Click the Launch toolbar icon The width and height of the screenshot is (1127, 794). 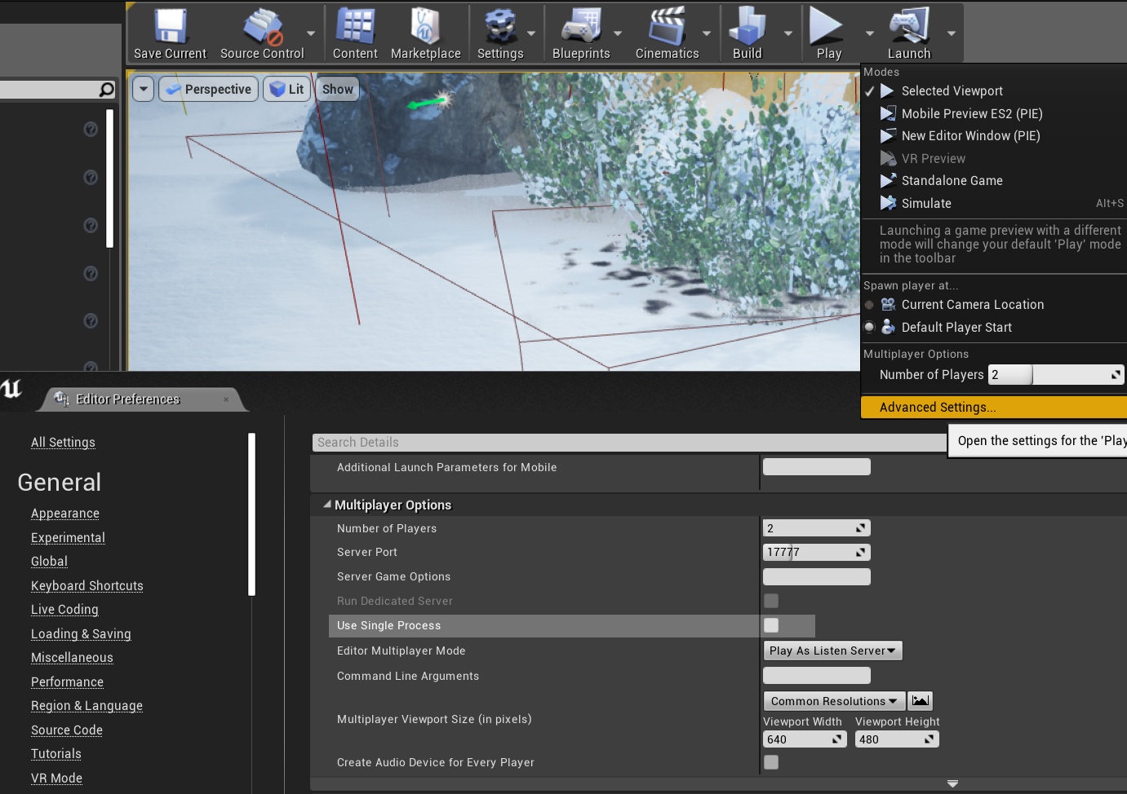coord(909,25)
